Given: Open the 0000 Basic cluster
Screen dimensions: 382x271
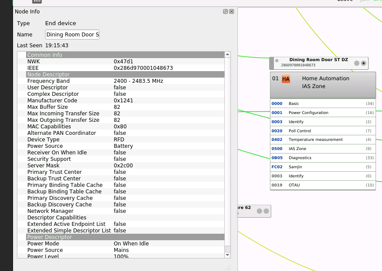Looking at the screenshot, I should [x=323, y=103].
